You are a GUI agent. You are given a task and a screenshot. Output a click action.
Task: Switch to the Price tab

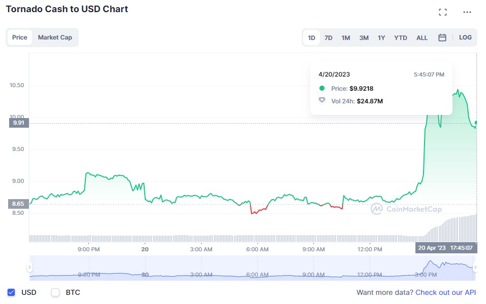(20, 37)
